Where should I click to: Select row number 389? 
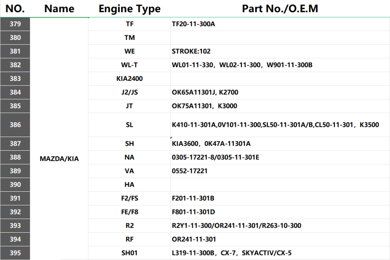pyautogui.click(x=15, y=171)
